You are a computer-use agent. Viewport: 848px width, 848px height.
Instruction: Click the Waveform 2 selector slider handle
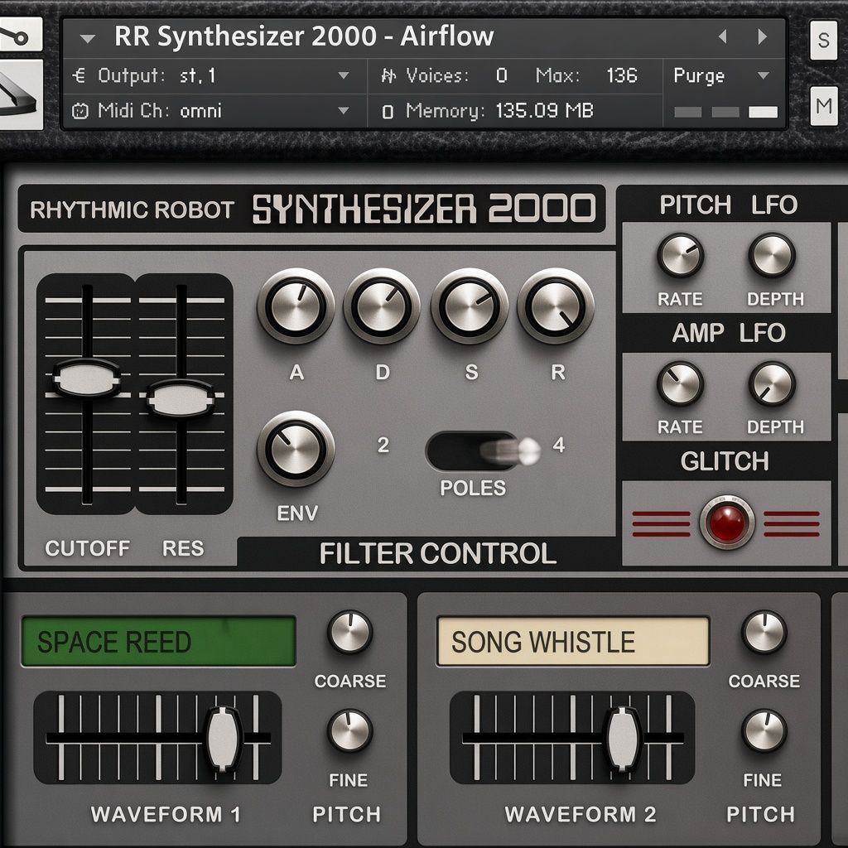tap(623, 738)
